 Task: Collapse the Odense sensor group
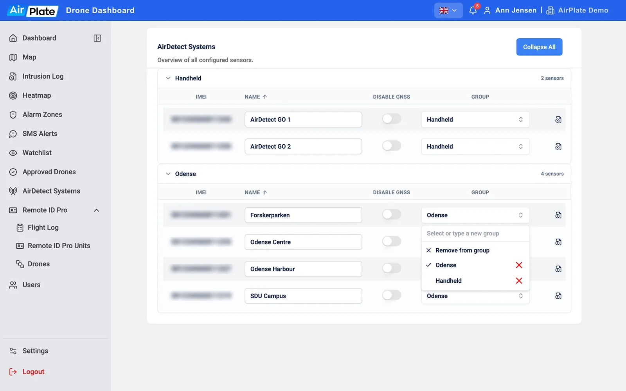coord(168,174)
